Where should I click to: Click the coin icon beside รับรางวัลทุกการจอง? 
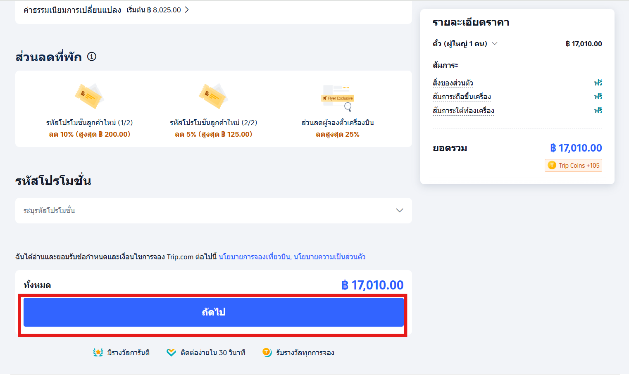[x=267, y=352]
